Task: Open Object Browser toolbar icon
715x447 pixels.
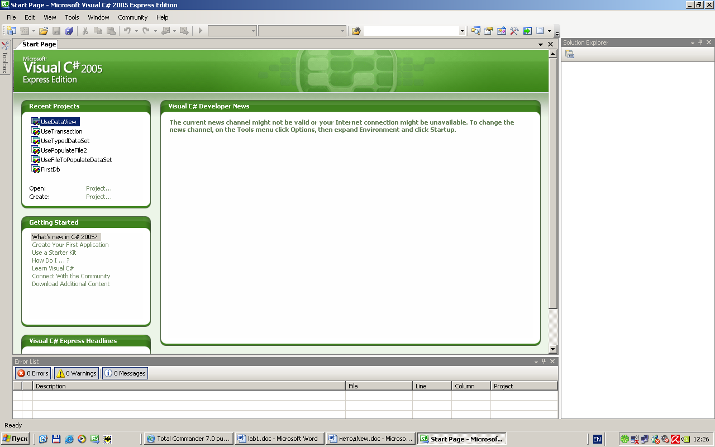Action: 502,31
